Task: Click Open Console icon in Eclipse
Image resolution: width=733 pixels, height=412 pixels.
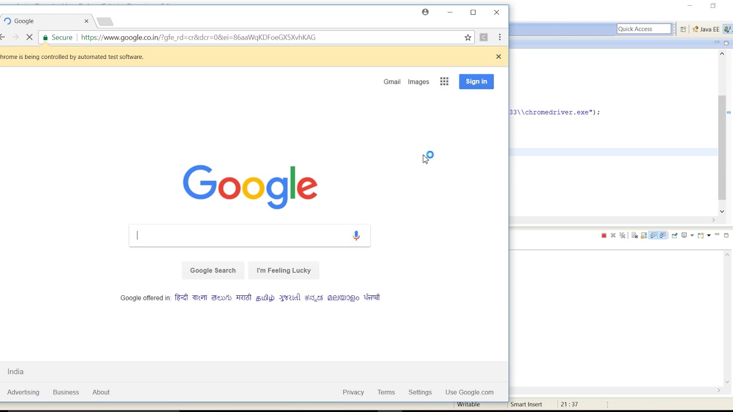Action: pos(700,235)
